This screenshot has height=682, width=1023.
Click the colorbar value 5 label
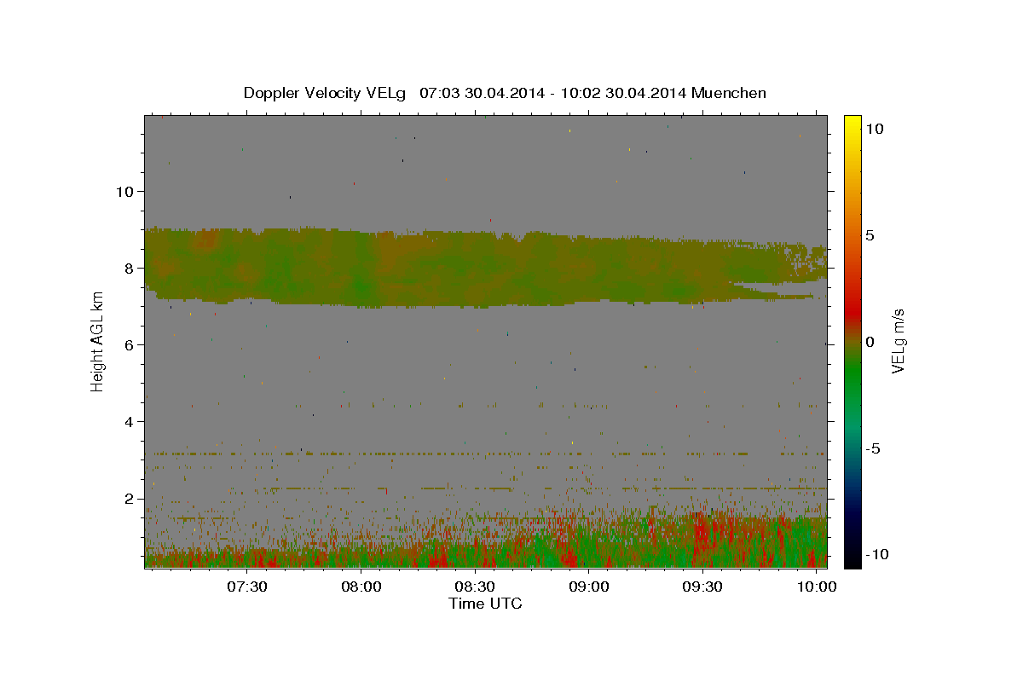tap(870, 234)
